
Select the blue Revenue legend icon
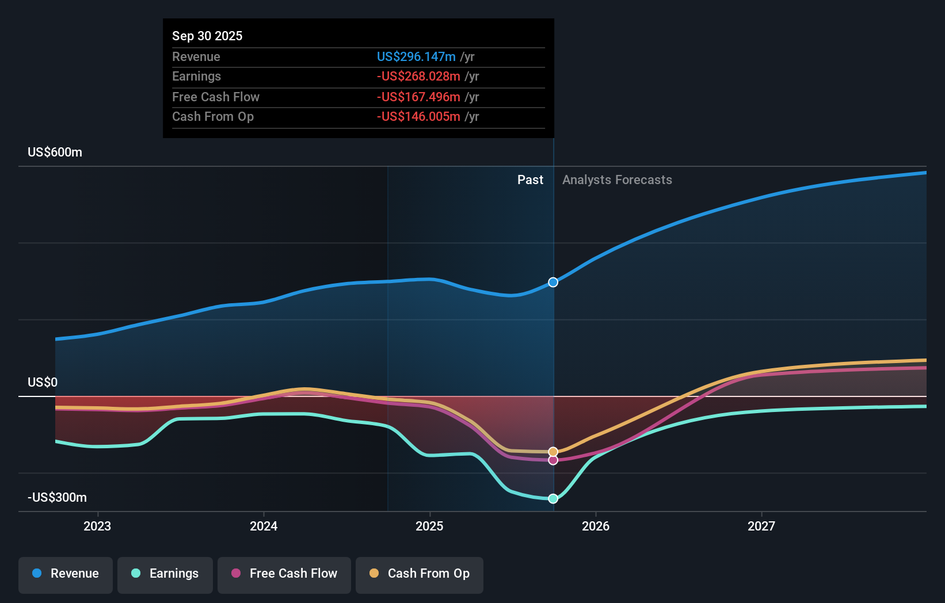click(36, 574)
